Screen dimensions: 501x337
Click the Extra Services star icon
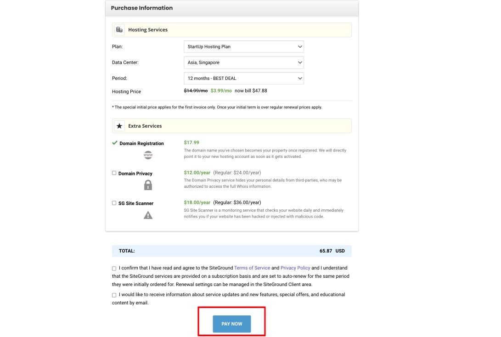pyautogui.click(x=119, y=125)
